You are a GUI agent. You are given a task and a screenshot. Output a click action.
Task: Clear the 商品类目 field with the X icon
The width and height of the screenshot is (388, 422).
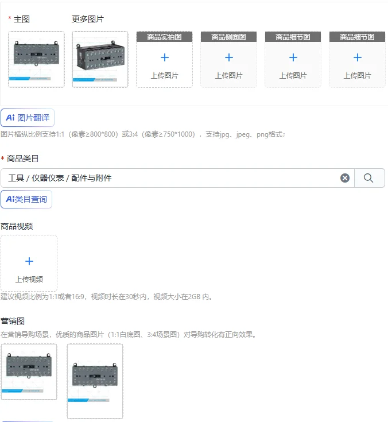[345, 178]
